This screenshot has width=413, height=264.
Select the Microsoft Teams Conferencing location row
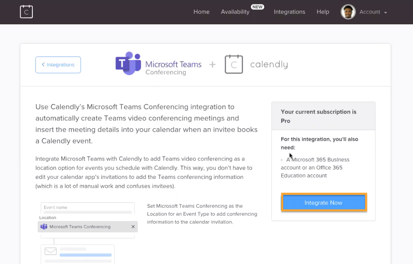pos(88,227)
